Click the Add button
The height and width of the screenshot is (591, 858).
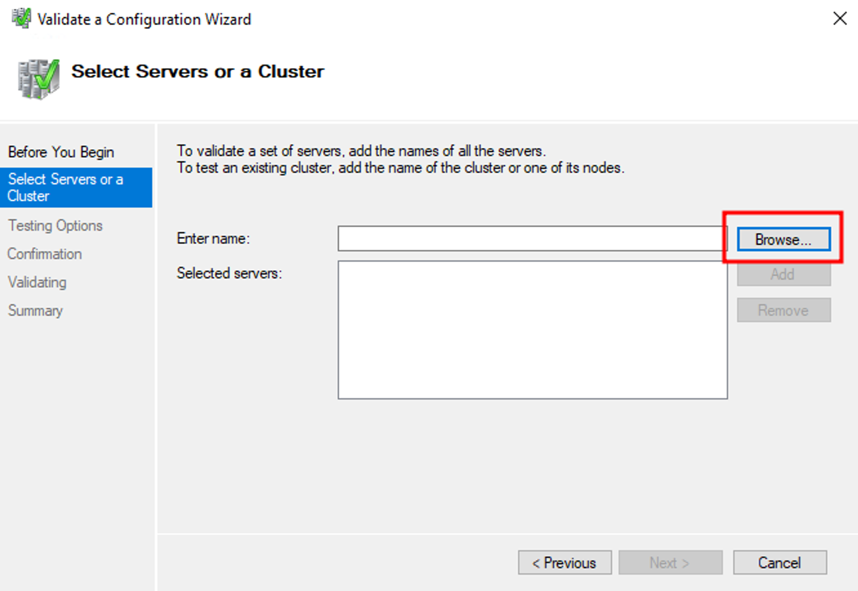click(783, 274)
